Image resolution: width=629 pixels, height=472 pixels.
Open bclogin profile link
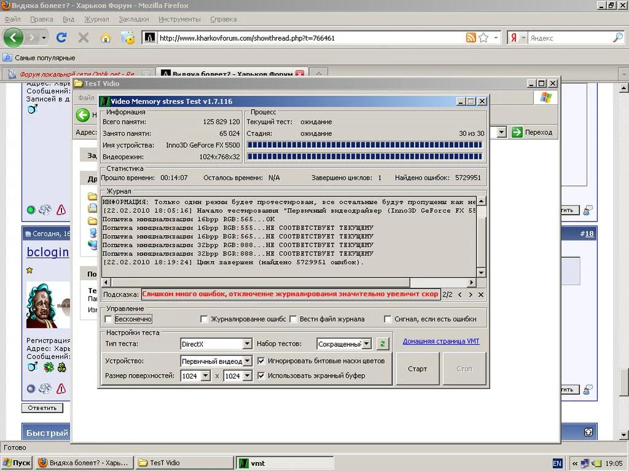pos(48,252)
